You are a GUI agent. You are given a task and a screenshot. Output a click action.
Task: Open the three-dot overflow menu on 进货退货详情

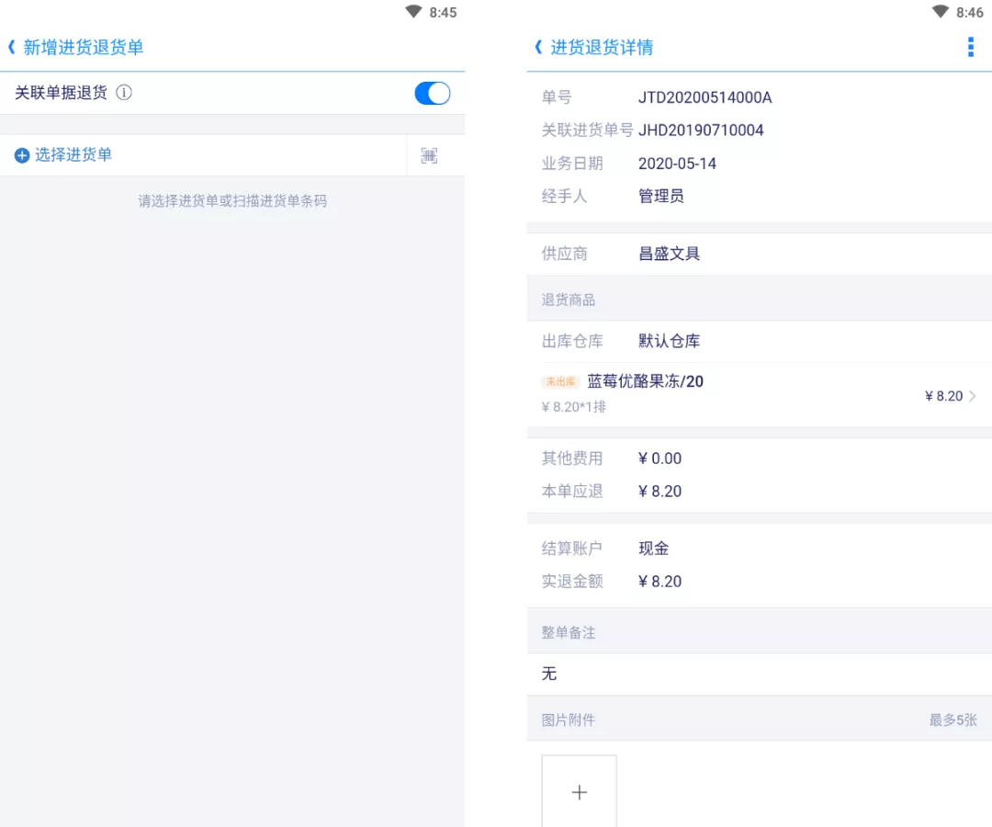[x=971, y=46]
